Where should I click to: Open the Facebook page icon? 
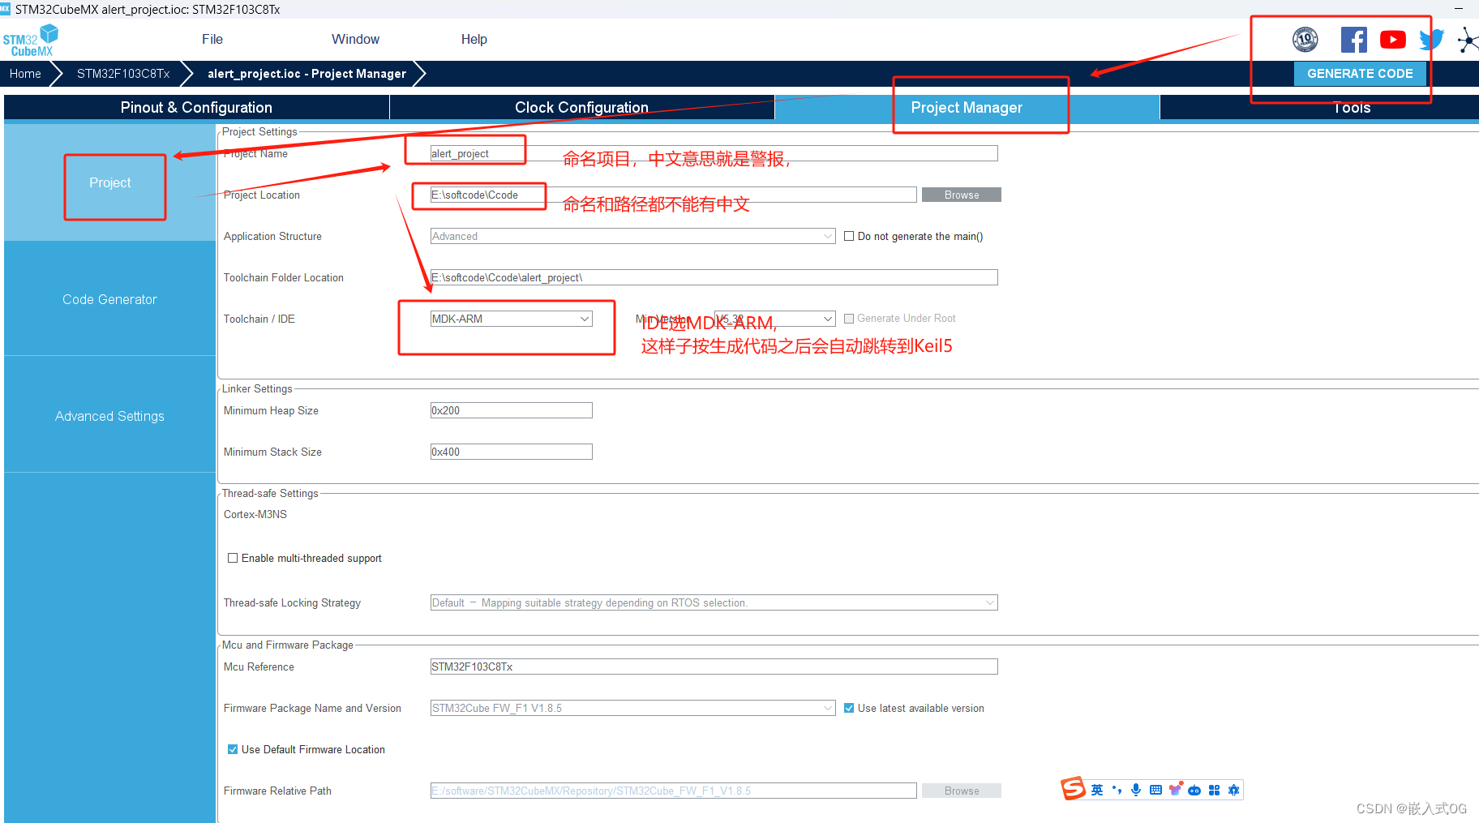click(1353, 39)
